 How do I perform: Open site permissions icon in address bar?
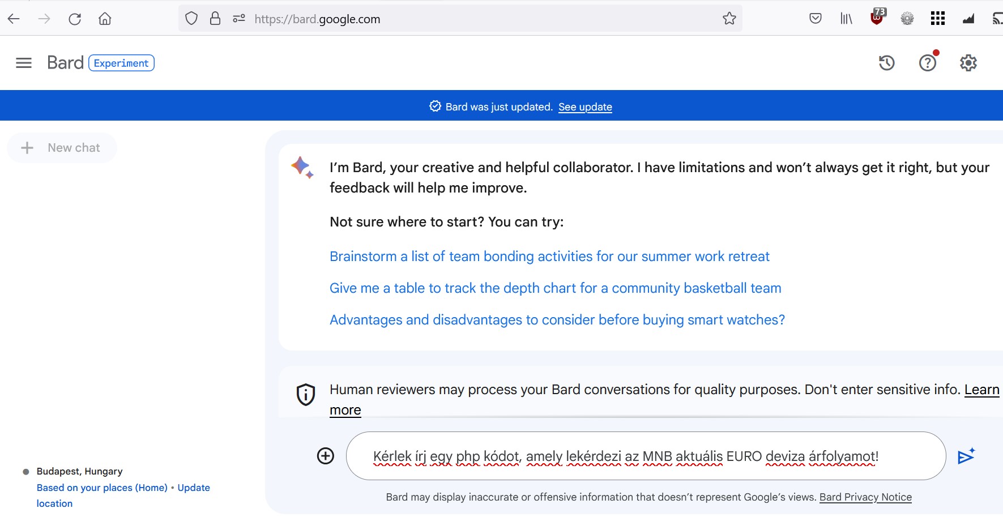pyautogui.click(x=239, y=19)
